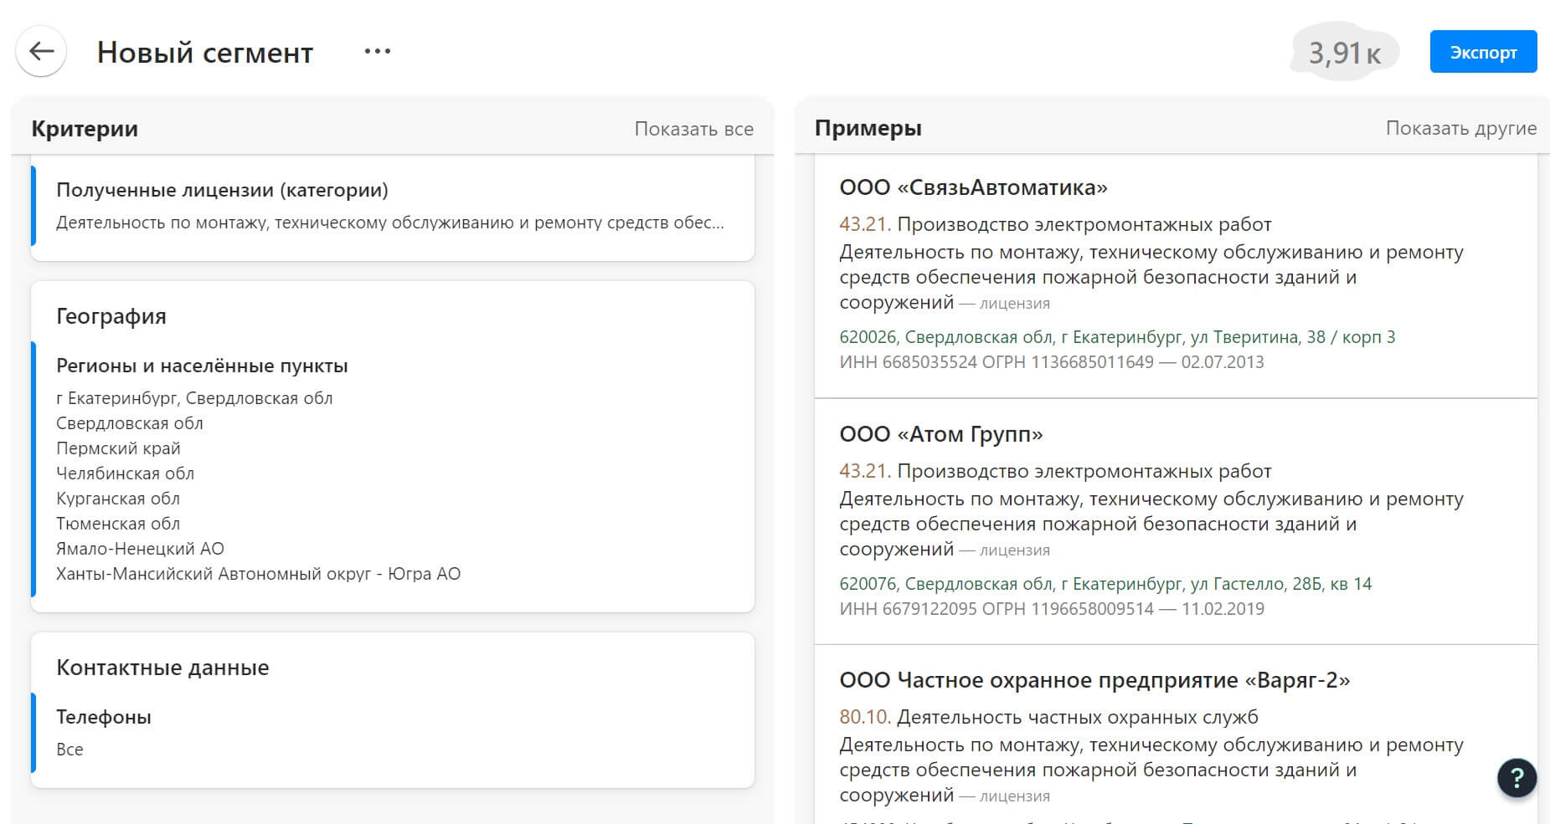This screenshot has height=824, width=1550.
Task: Open company ООО «Атом Групп»
Action: [941, 434]
